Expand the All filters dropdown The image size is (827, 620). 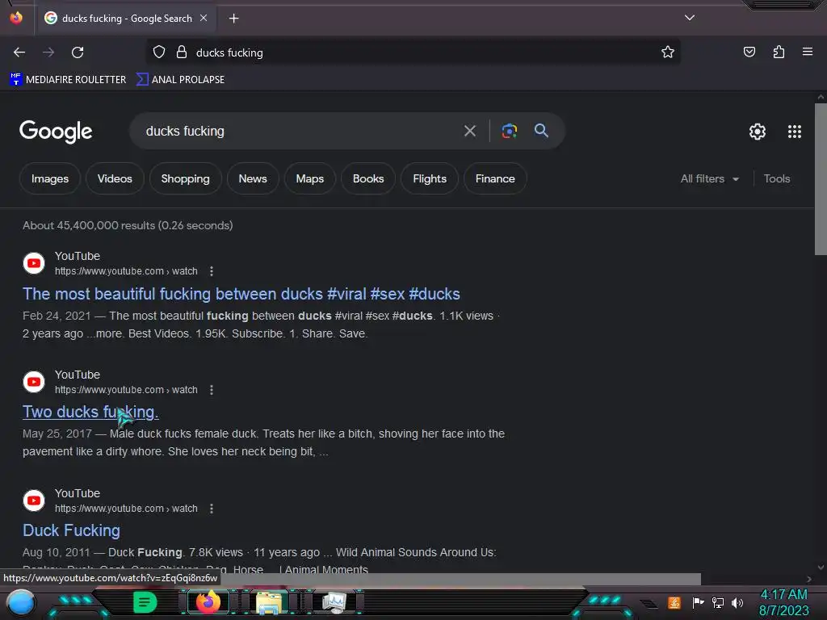coord(709,178)
